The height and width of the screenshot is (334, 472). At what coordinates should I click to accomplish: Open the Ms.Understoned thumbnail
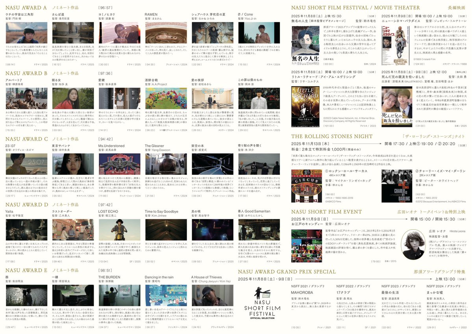coord(120,164)
